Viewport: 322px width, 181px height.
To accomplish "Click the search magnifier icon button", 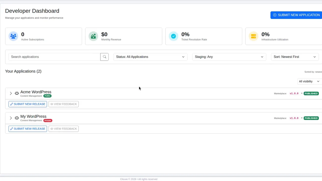I will point(104,57).
